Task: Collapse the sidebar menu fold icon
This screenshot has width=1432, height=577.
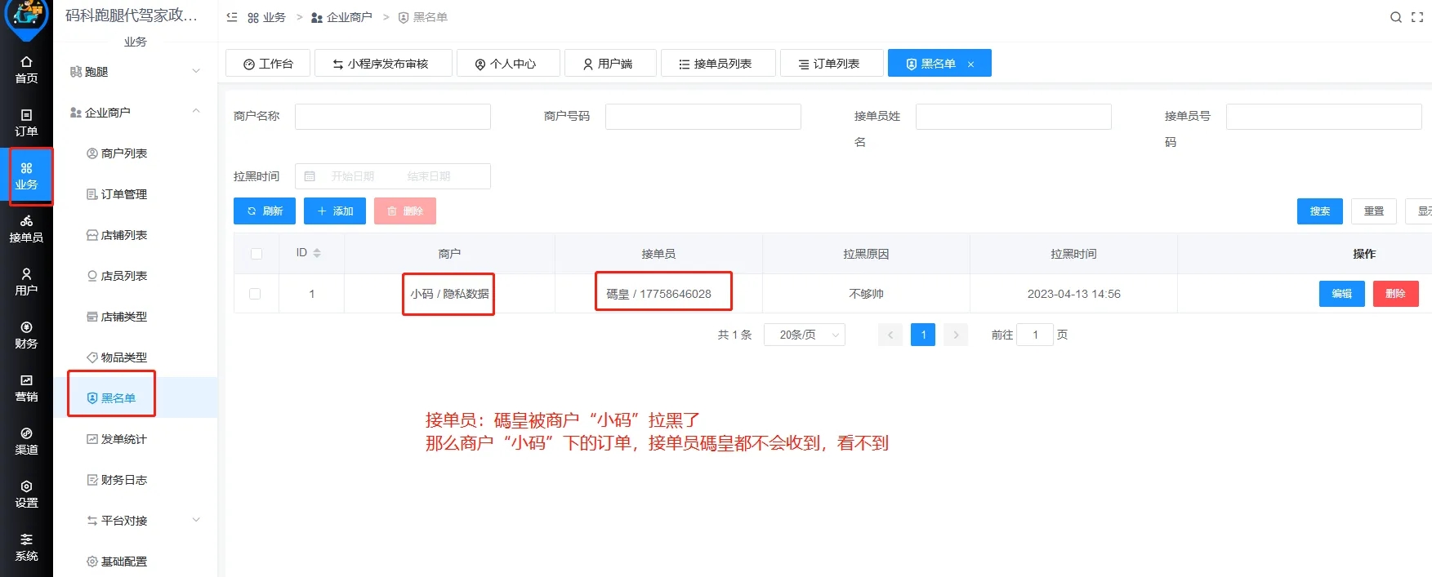Action: pyautogui.click(x=232, y=17)
